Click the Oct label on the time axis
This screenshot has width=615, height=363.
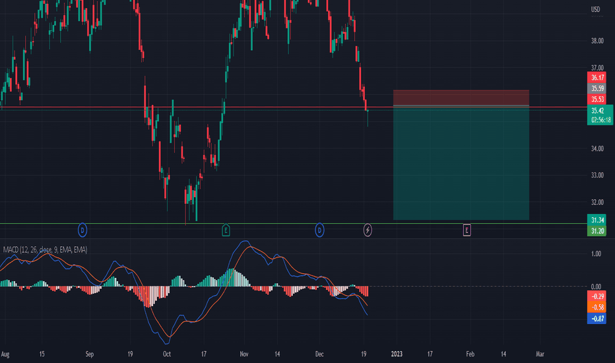coord(167,354)
